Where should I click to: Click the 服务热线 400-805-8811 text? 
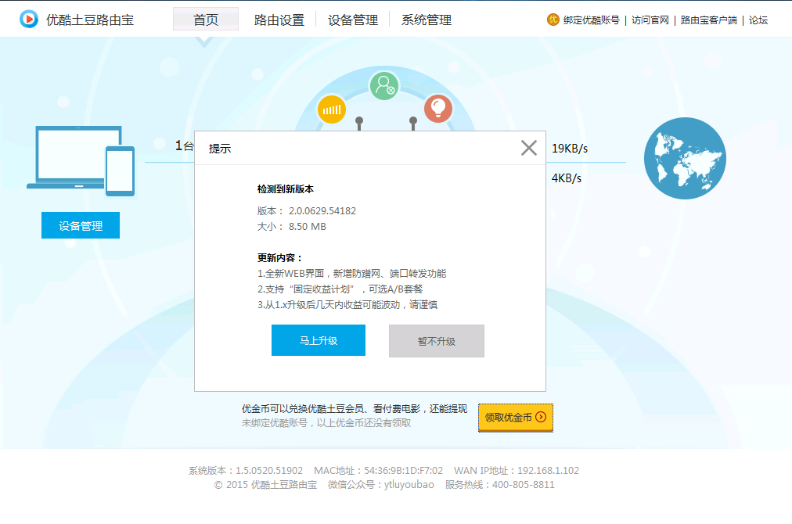(x=499, y=485)
